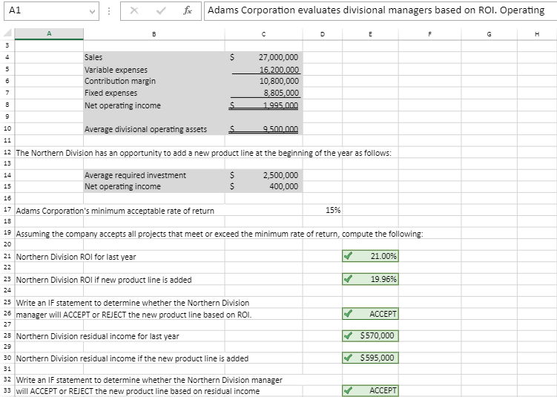Screen dimensions: 557x397
Task: Click the formula bar options dots
Action: pyautogui.click(x=110, y=11)
